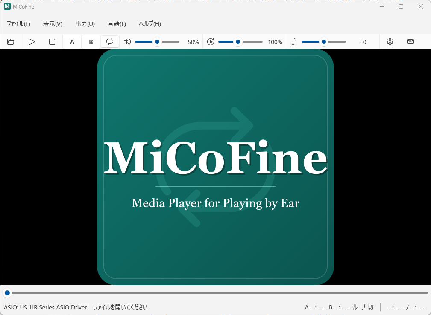The width and height of the screenshot is (431, 315).
Task: Adjust the playback speed slider handle
Action: pos(238,42)
